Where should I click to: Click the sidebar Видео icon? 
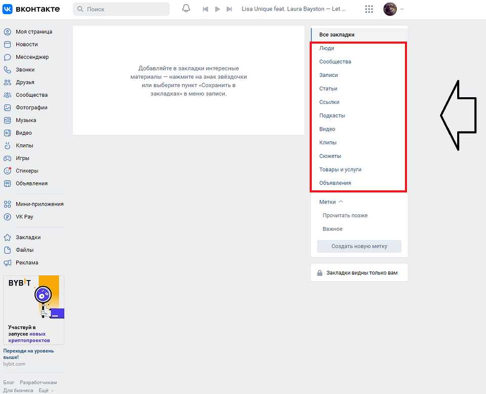coord(8,133)
